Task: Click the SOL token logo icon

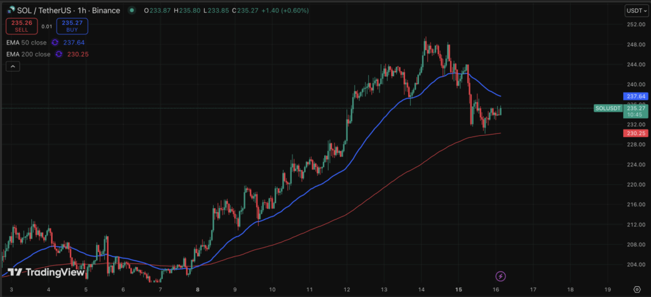Action: pyautogui.click(x=11, y=10)
